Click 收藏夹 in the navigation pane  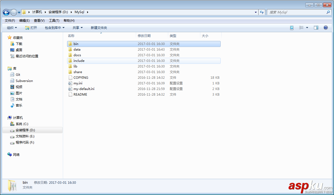tap(18, 38)
